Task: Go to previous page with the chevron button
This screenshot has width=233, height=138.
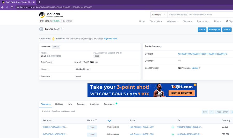Action: [212, 112]
